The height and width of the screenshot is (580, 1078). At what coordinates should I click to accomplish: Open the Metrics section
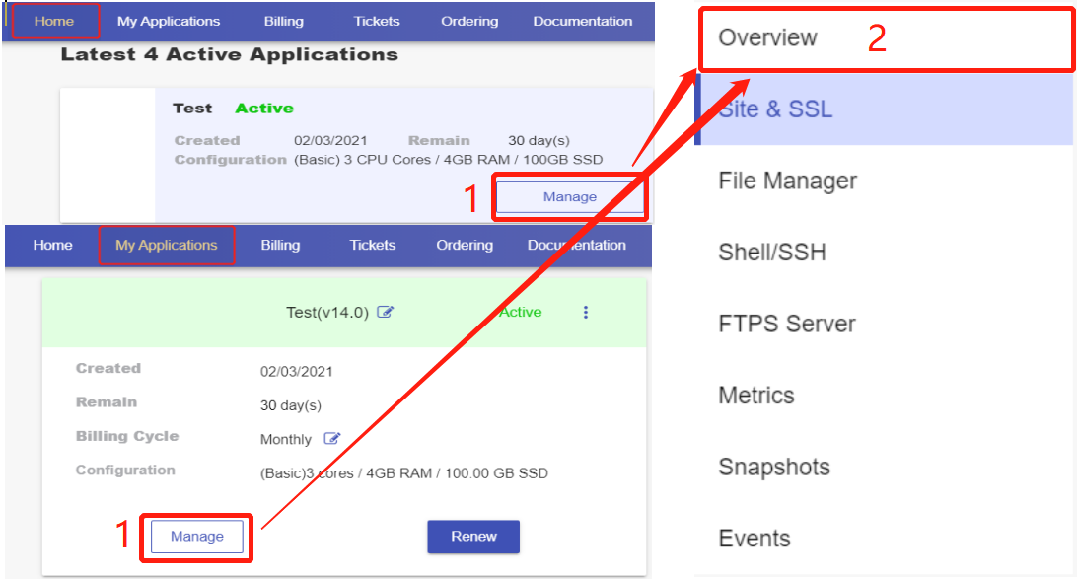(x=755, y=396)
